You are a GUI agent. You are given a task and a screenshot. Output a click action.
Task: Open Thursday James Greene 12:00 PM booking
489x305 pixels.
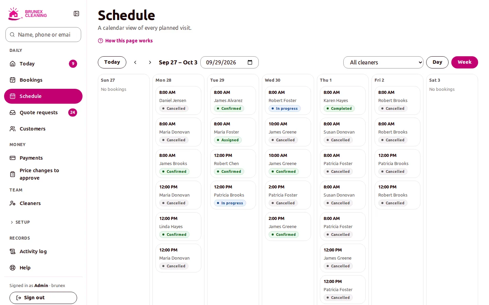tap(343, 258)
